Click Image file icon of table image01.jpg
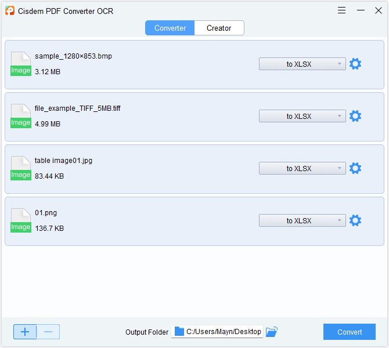389x348 pixels. 21,168
